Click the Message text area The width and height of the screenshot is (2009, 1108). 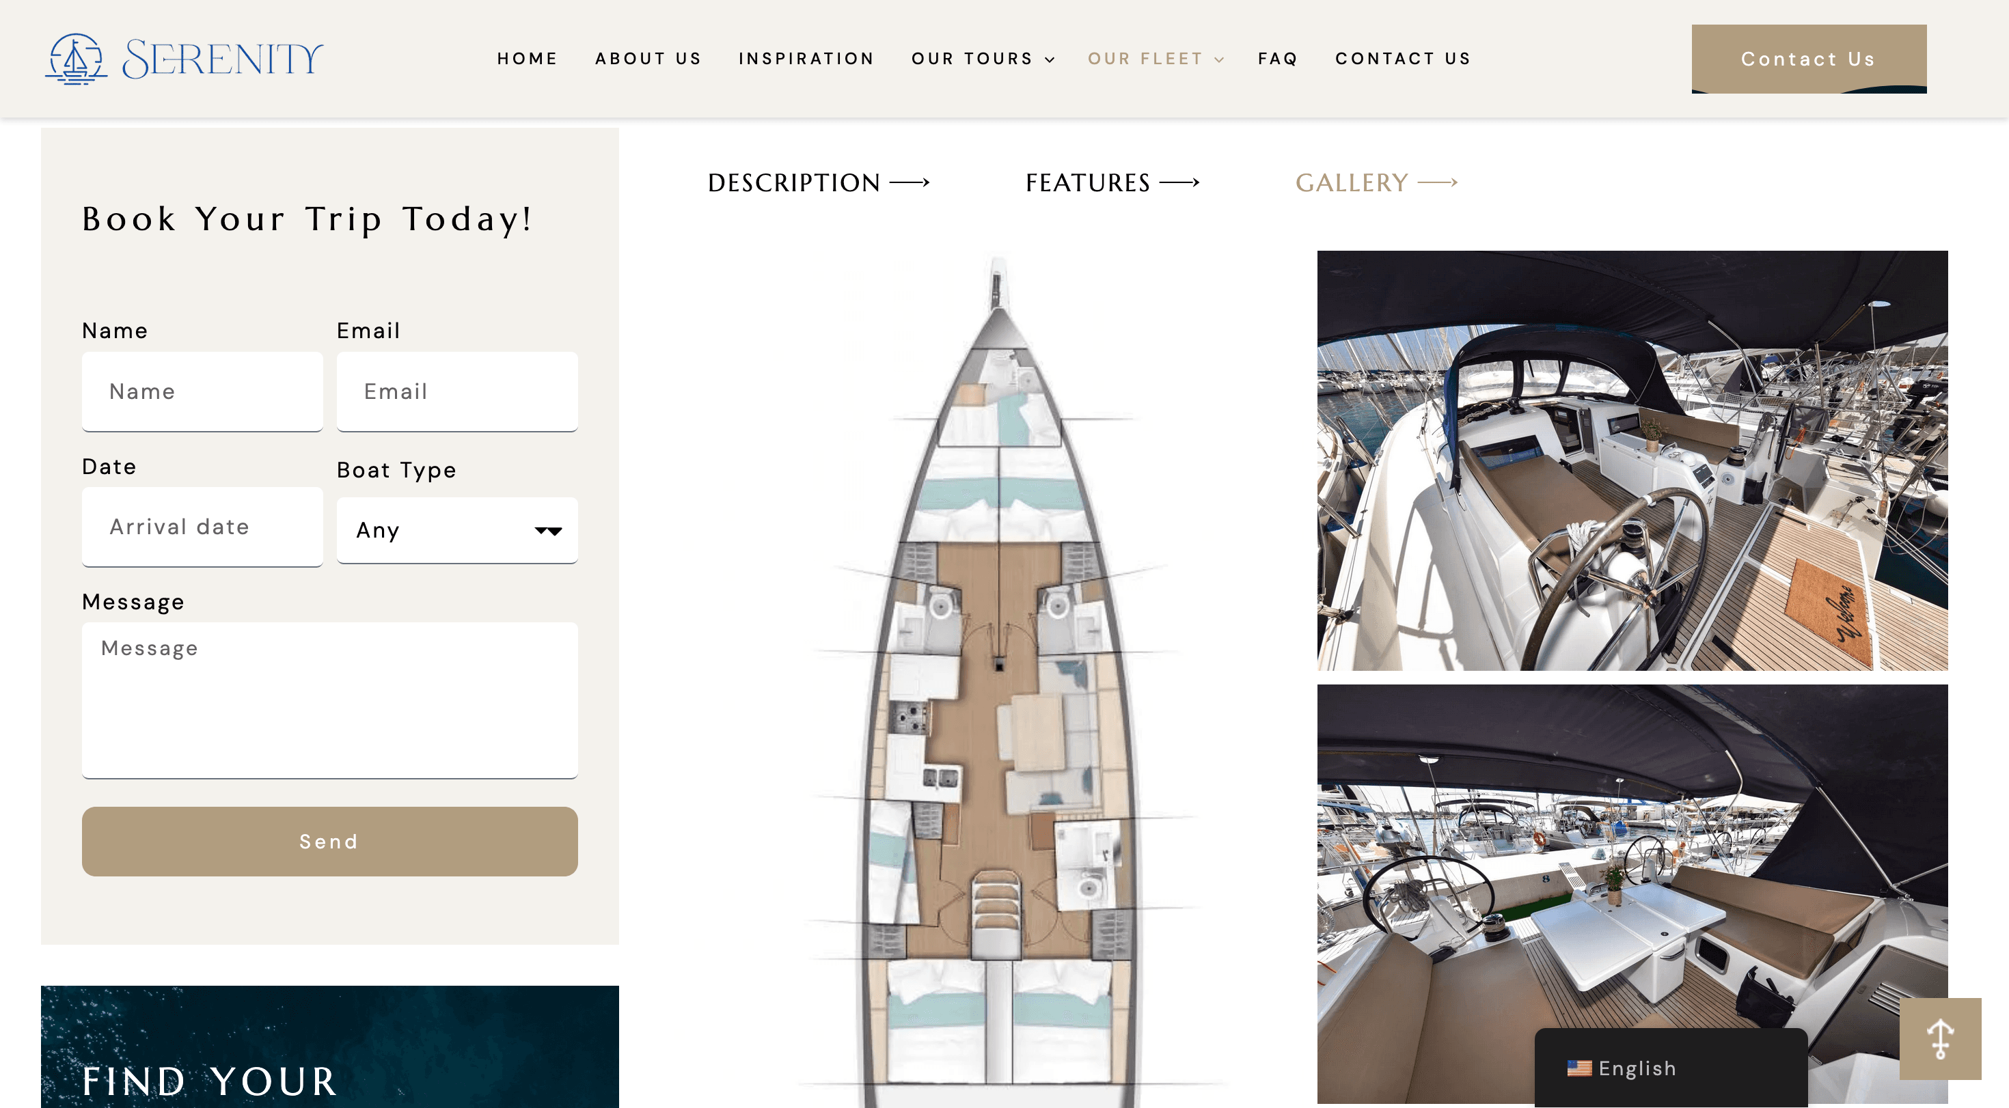(330, 700)
